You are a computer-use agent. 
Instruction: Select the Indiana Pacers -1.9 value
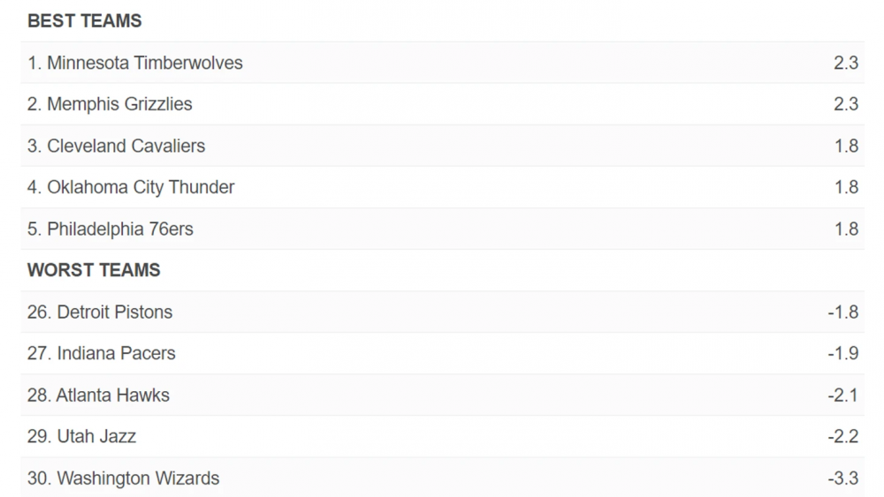pyautogui.click(x=842, y=353)
